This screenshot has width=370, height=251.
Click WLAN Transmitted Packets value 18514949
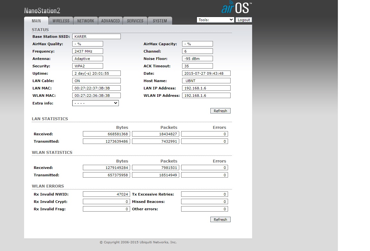click(x=156, y=175)
